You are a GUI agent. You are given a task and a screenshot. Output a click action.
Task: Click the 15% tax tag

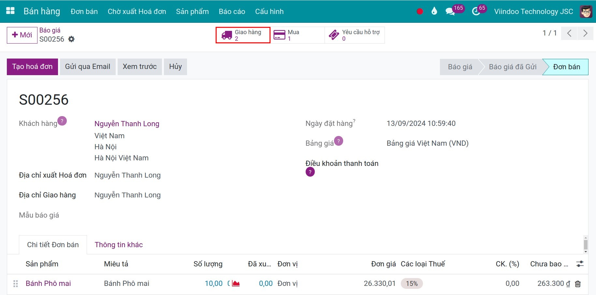click(412, 284)
